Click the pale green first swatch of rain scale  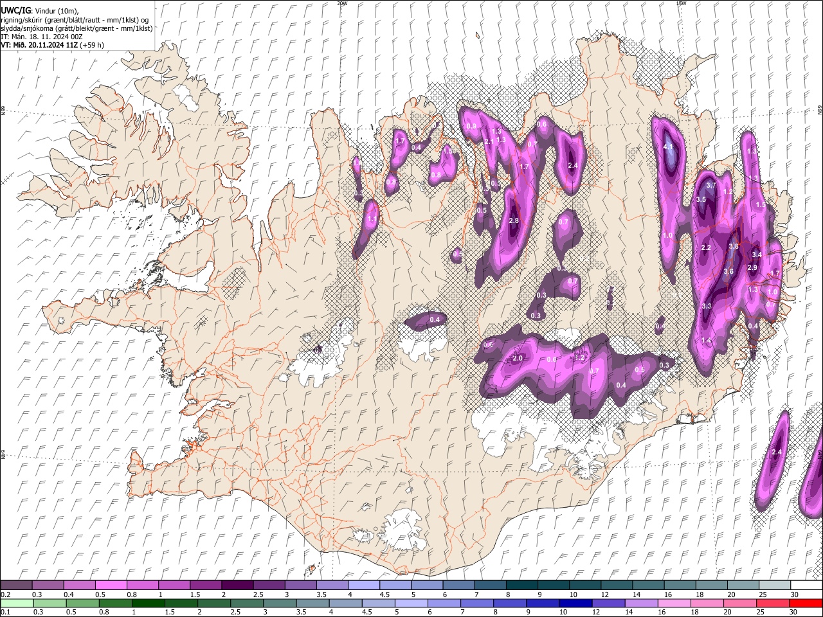pyautogui.click(x=17, y=603)
